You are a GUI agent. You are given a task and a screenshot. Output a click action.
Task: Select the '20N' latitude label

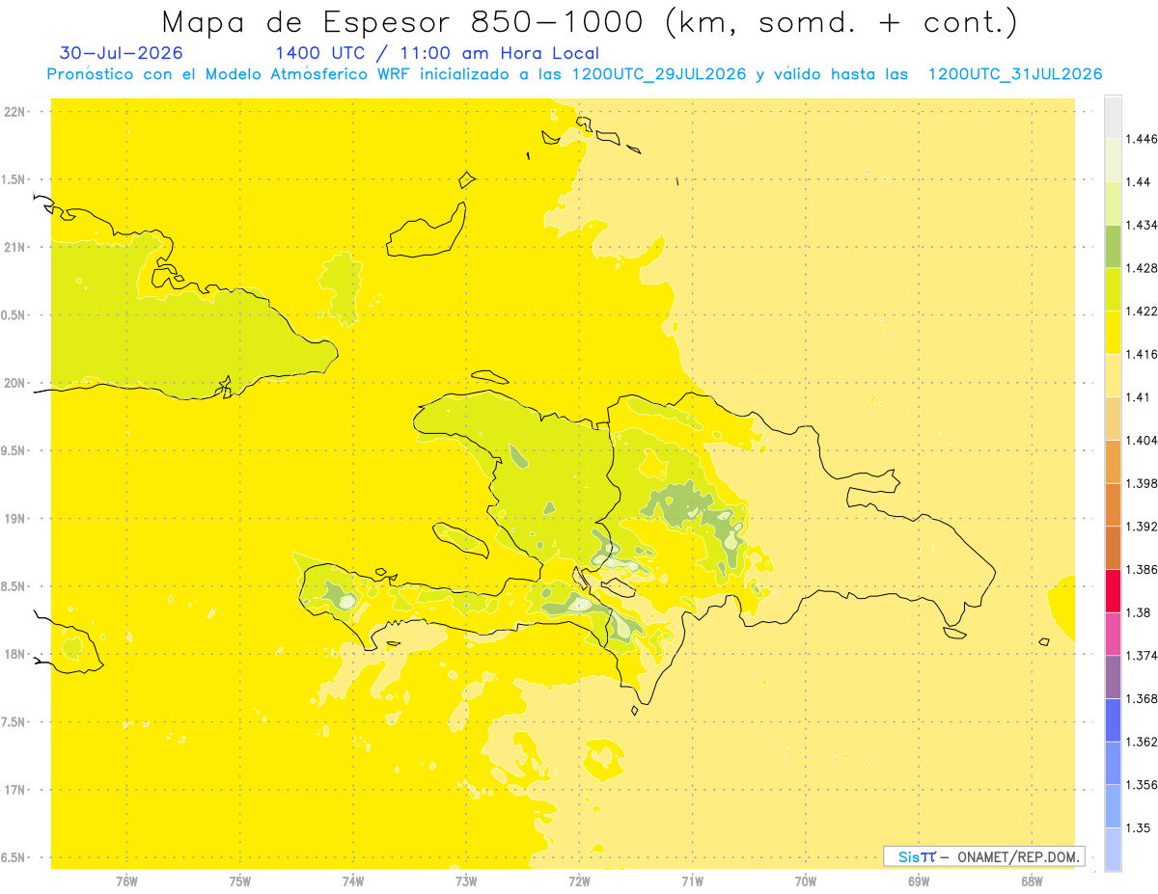14,383
